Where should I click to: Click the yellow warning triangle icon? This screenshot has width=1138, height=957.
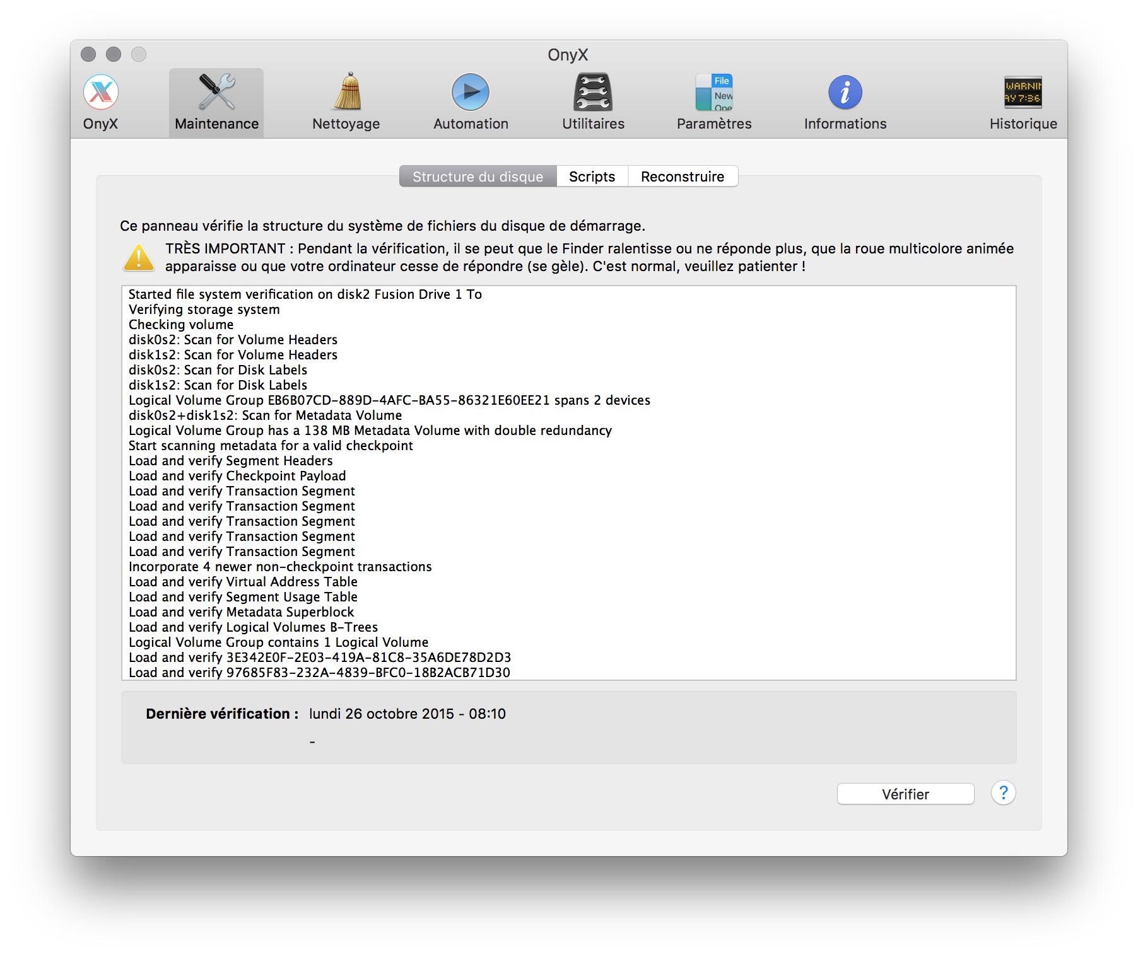[x=139, y=258]
